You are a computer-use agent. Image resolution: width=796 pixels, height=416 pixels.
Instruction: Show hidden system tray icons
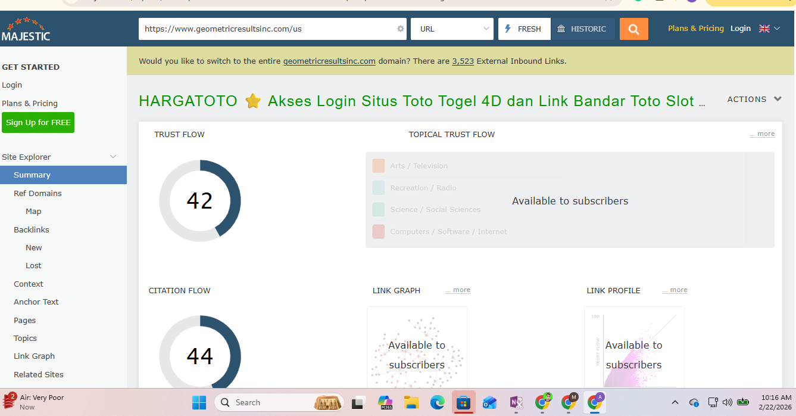coord(675,402)
